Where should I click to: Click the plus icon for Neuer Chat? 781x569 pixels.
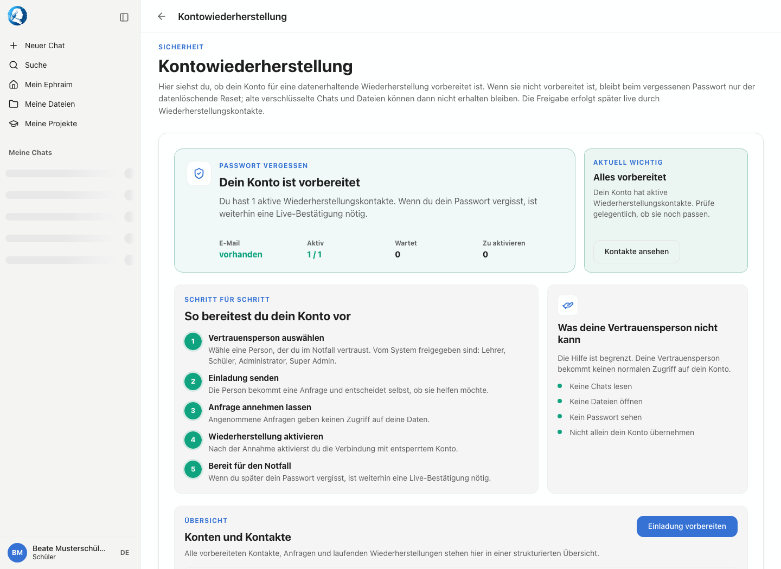(x=14, y=46)
